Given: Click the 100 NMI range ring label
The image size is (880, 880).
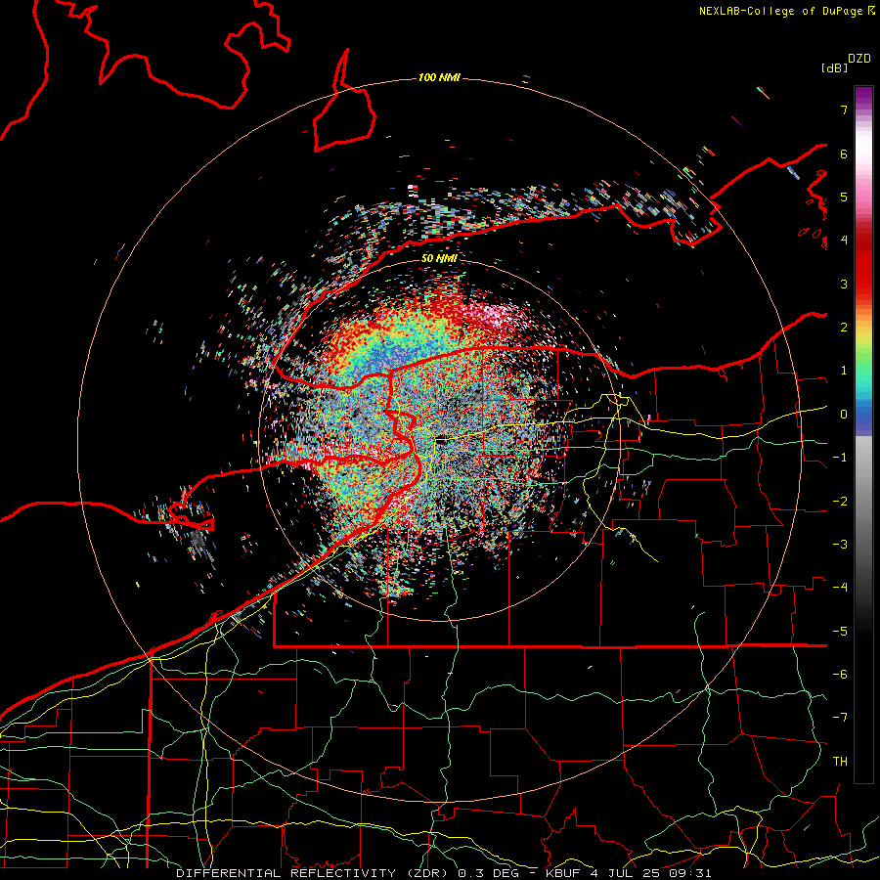Looking at the screenshot, I should click(439, 77).
